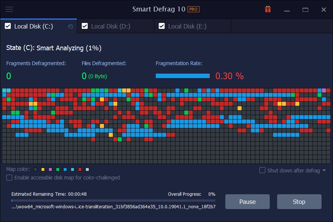Select the blue map color swatch
This screenshot has height=222, width=333.
click(x=65, y=169)
